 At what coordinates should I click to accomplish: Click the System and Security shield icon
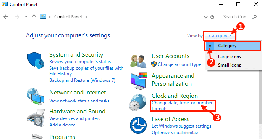pyautogui.click(x=36, y=60)
